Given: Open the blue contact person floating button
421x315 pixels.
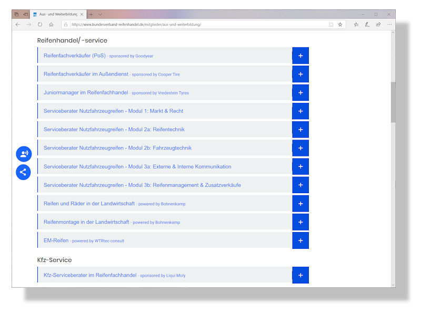Looking at the screenshot, I should click(x=24, y=154).
